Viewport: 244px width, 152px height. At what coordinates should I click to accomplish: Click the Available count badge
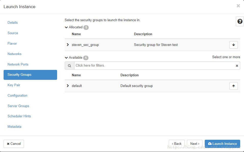click(86, 58)
